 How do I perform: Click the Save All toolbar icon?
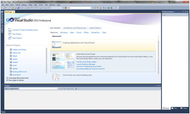pyautogui.click(x=18, y=8)
